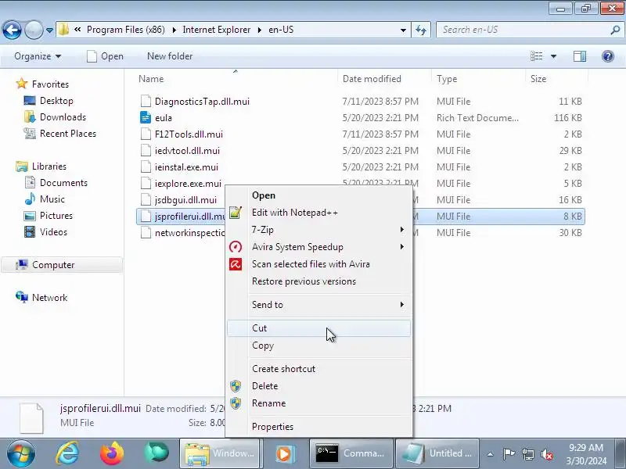This screenshot has height=469, width=626.
Task: Click the Rename shield icon
Action: [236, 403]
